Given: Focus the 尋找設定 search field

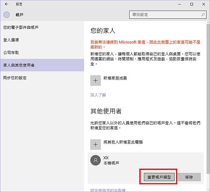Looking at the screenshot, I should click(168, 15).
